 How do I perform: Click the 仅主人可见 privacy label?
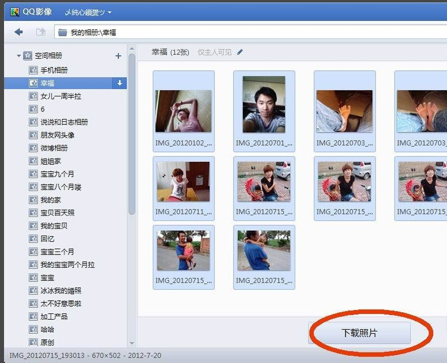tap(215, 53)
